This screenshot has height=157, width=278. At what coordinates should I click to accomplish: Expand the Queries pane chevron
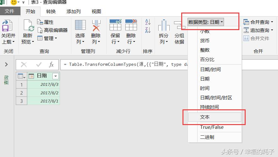click(x=6, y=64)
